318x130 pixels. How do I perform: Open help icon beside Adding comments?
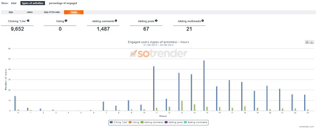(116, 21)
